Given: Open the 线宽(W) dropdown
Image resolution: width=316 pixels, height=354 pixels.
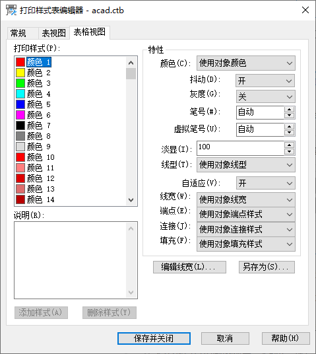Looking at the screenshot, I should coord(246,199).
